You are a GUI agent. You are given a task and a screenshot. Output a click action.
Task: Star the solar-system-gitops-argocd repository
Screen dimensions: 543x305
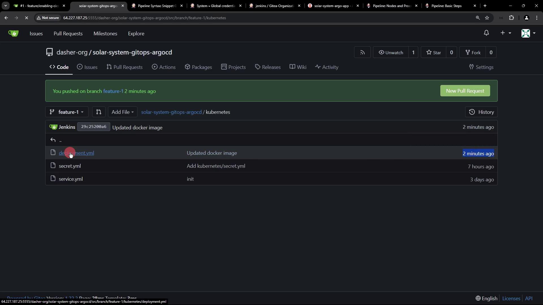pyautogui.click(x=434, y=53)
